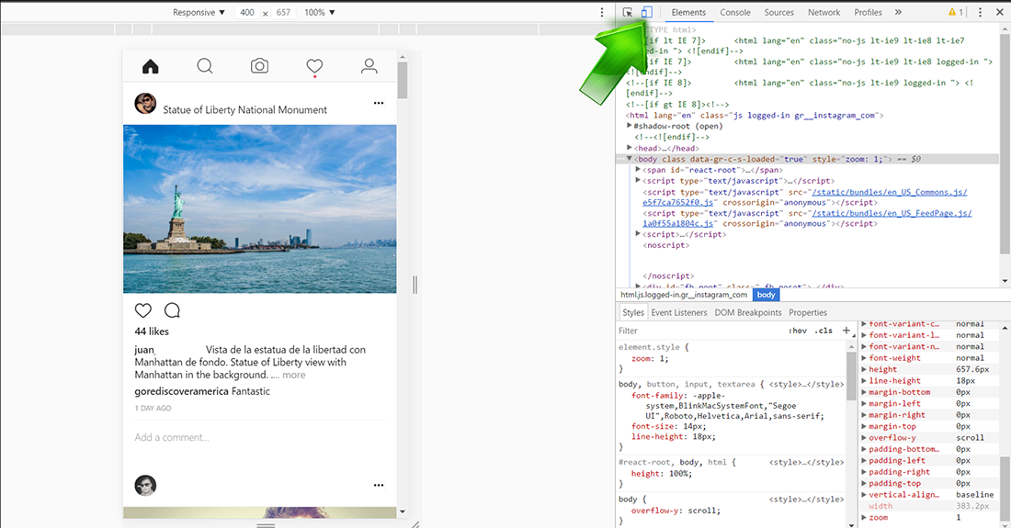
Task: Select the body breadcrumb
Action: point(766,295)
